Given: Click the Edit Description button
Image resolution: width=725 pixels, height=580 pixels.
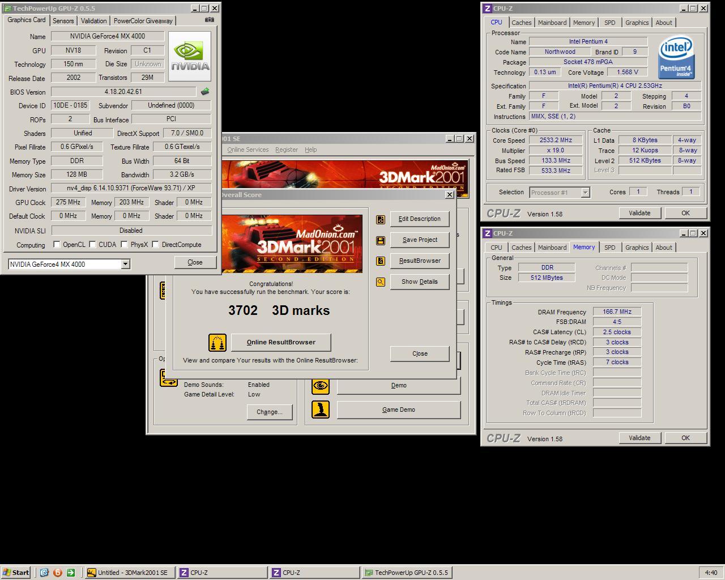Looking at the screenshot, I should point(420,219).
